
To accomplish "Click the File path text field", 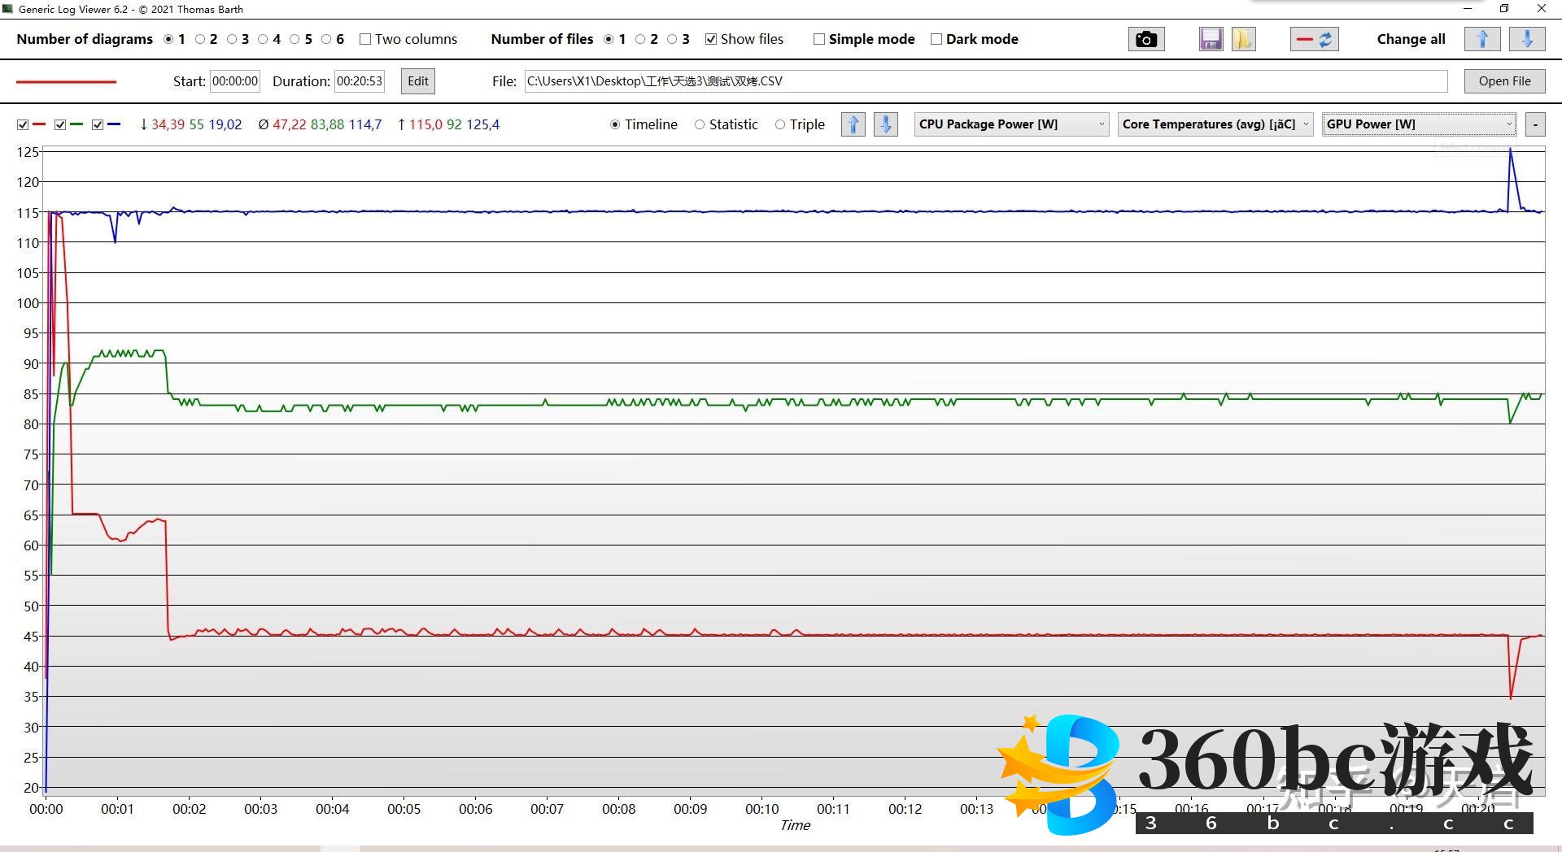I will coord(985,81).
